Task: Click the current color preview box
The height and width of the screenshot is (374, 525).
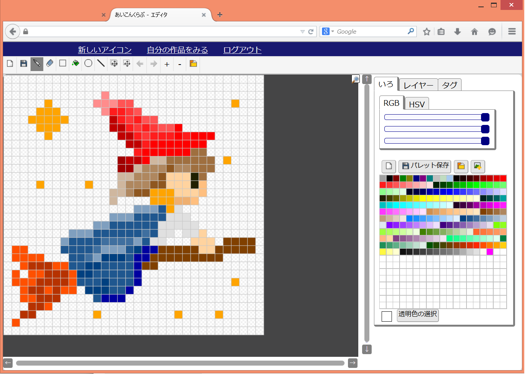Action: point(387,316)
